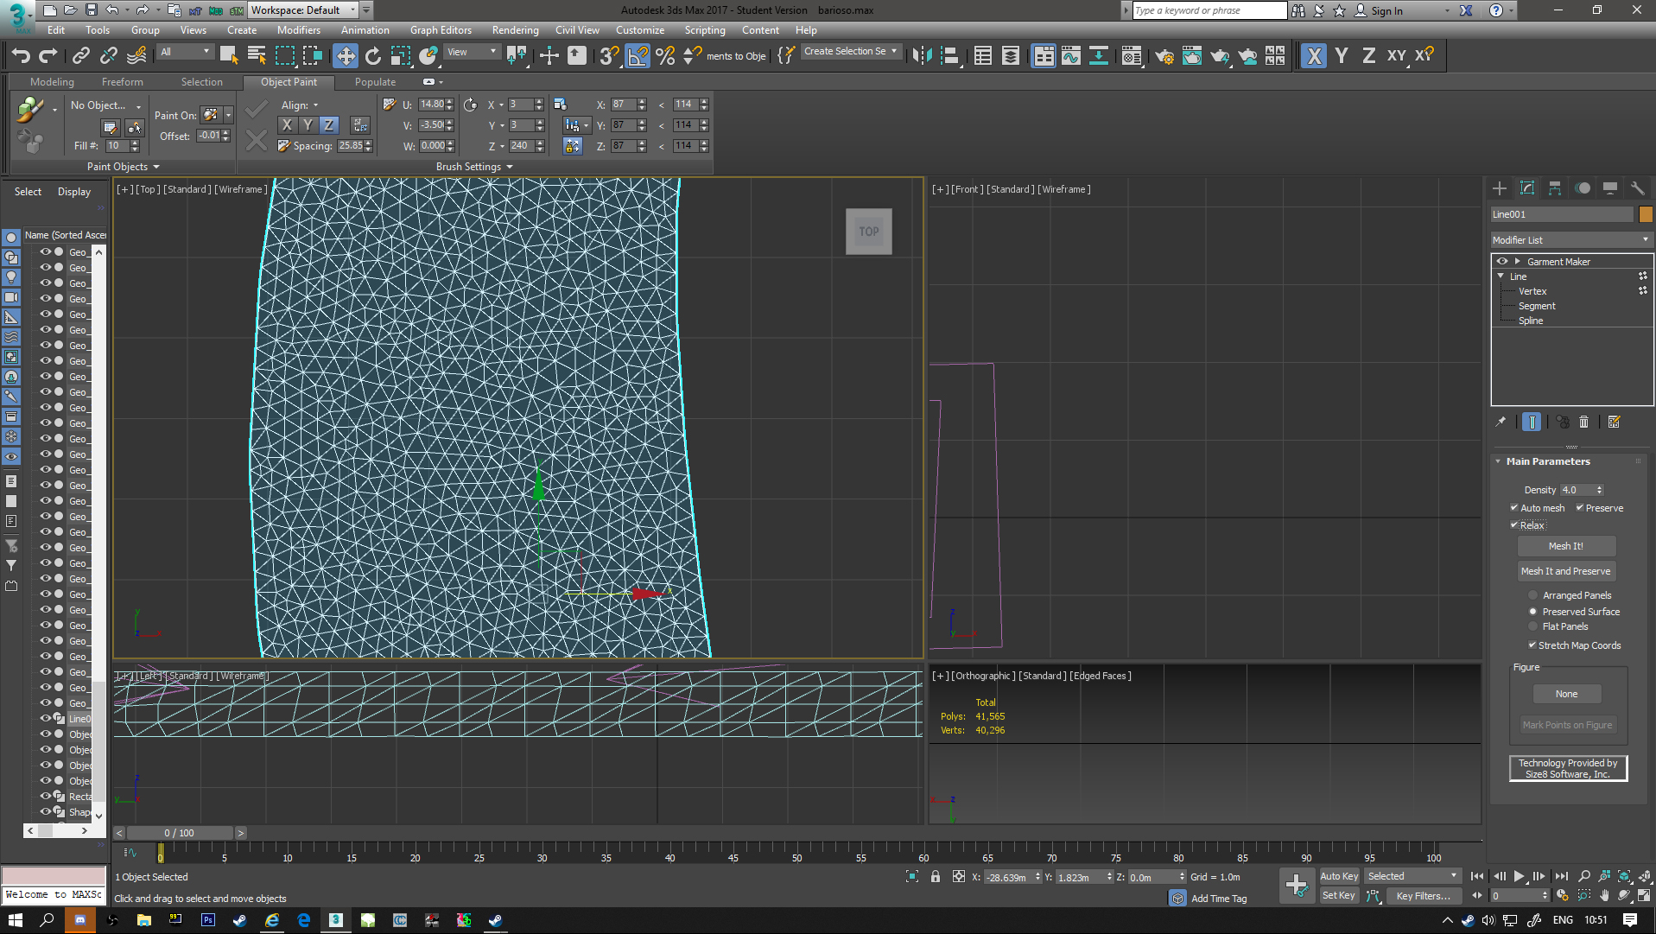Click the Redo arrow in main toolbar
Image resolution: width=1656 pixels, height=934 pixels.
tap(48, 56)
